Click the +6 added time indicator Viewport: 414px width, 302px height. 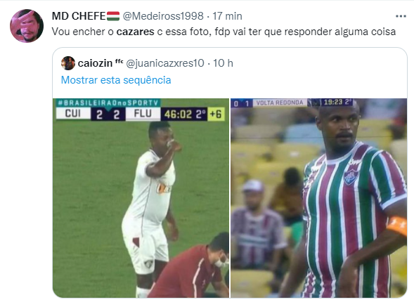coord(216,114)
